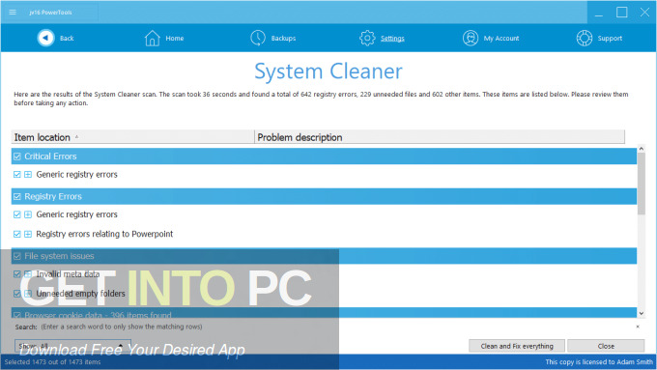Viewport: 657px width, 370px height.
Task: Sort by Item location column header
Action: [132, 137]
